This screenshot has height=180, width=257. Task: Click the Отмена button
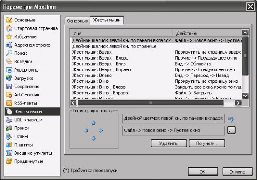point(237,171)
